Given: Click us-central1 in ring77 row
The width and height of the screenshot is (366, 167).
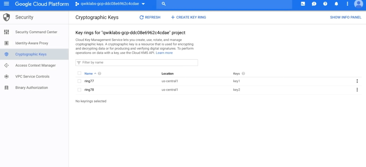Looking at the screenshot, I should coord(170,81).
